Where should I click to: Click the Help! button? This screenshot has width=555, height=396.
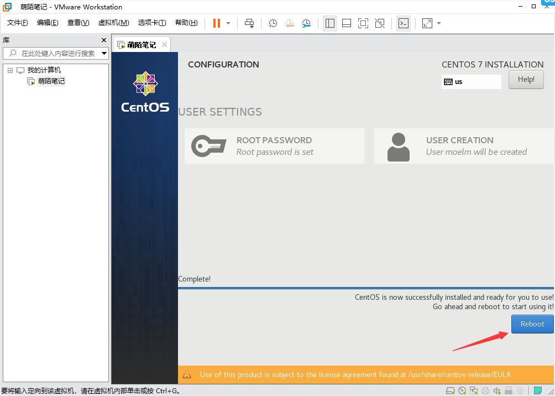click(x=526, y=79)
